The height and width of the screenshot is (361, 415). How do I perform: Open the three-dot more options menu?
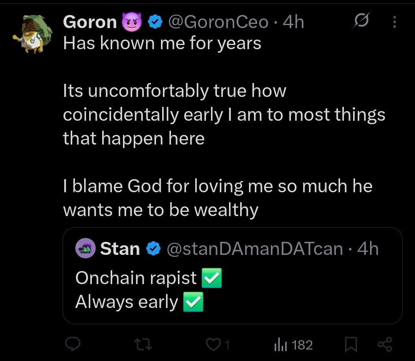pos(395,23)
